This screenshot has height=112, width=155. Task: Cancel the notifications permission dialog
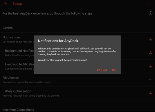pos(102,70)
